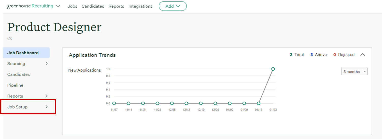Open the Integrations page
382x139 pixels.
[140, 6]
